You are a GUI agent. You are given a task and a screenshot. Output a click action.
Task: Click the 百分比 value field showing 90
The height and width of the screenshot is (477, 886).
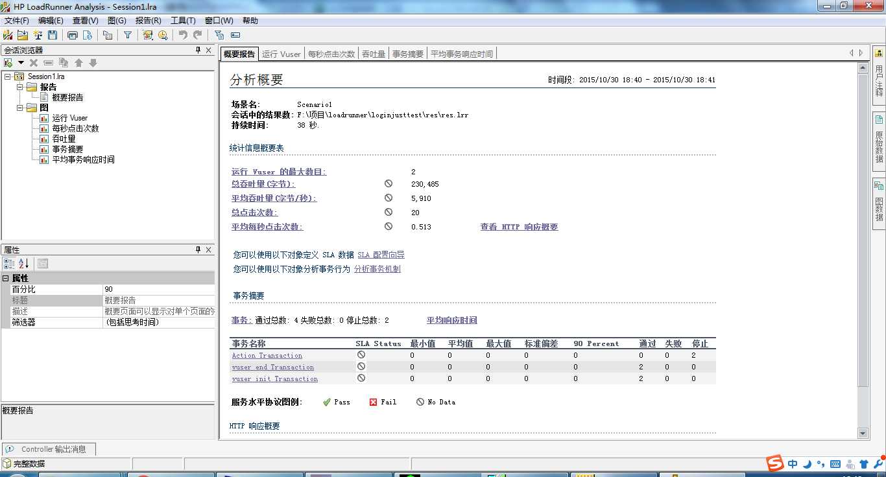(x=158, y=289)
